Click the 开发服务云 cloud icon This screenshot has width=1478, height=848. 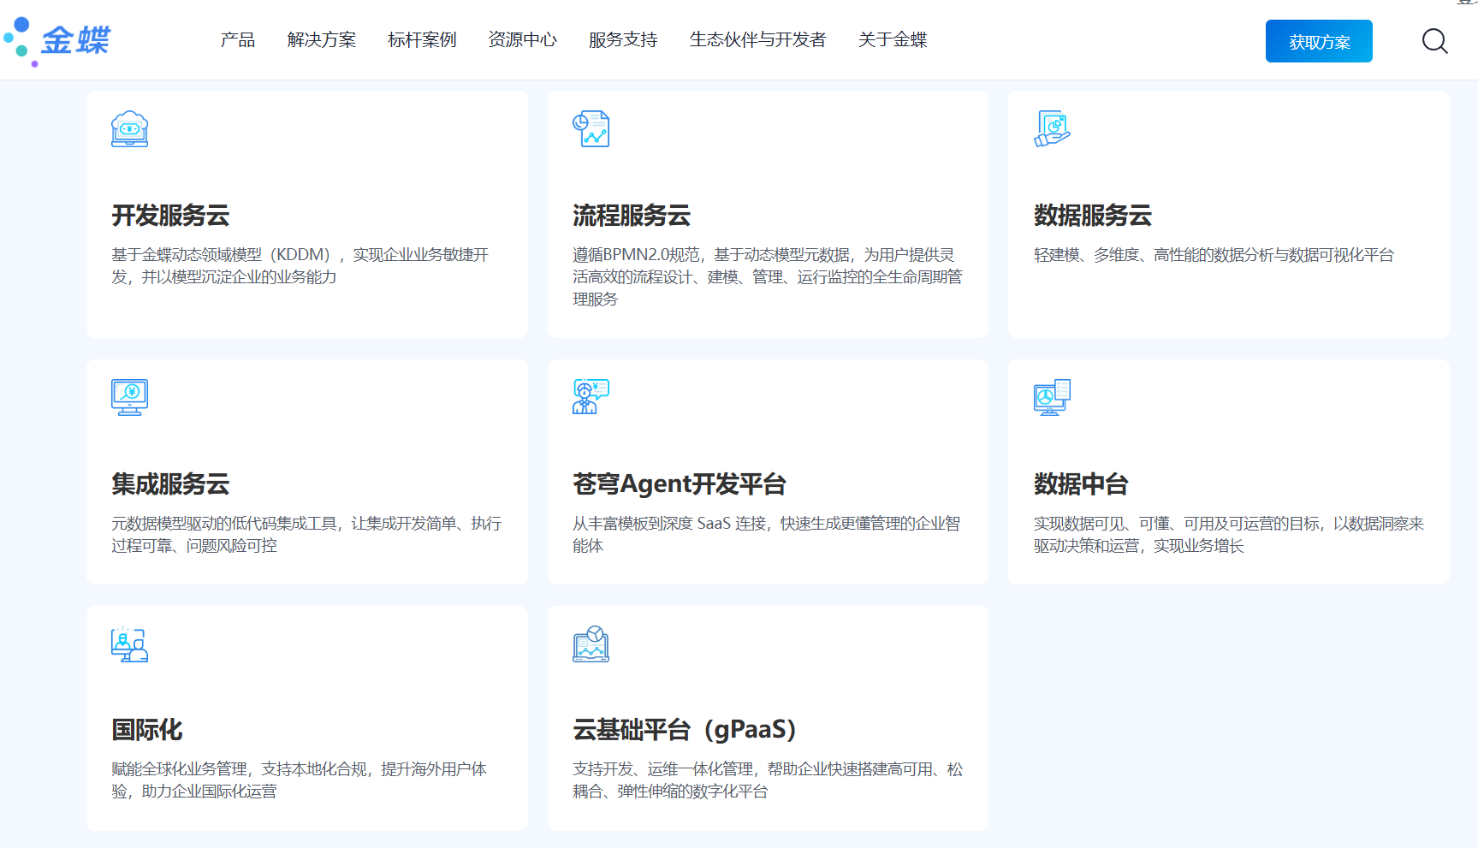[x=130, y=129]
